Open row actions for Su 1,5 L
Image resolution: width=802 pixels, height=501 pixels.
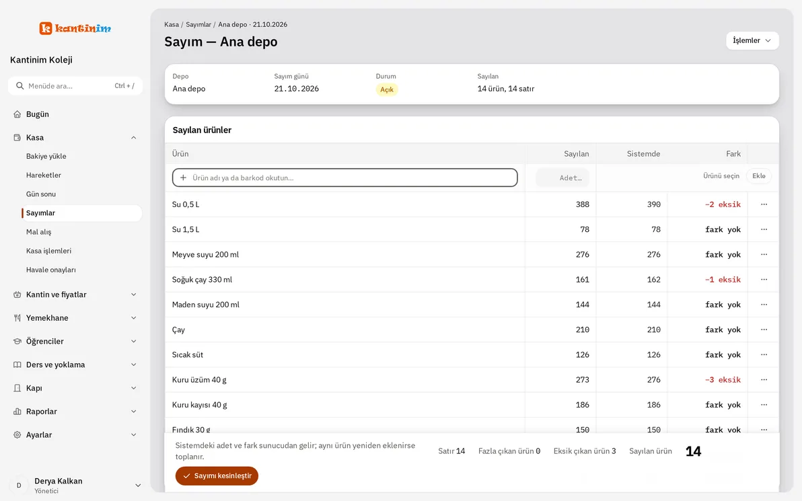[x=764, y=229]
